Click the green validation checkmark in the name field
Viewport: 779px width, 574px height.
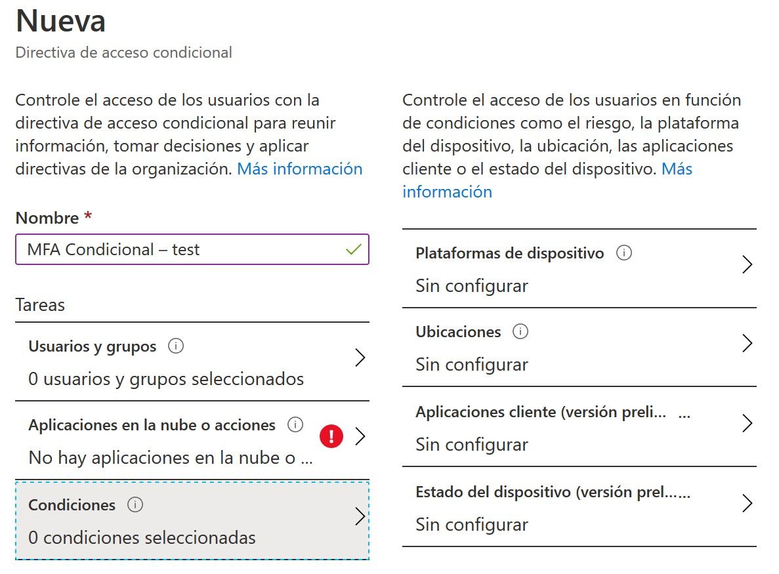tap(354, 249)
